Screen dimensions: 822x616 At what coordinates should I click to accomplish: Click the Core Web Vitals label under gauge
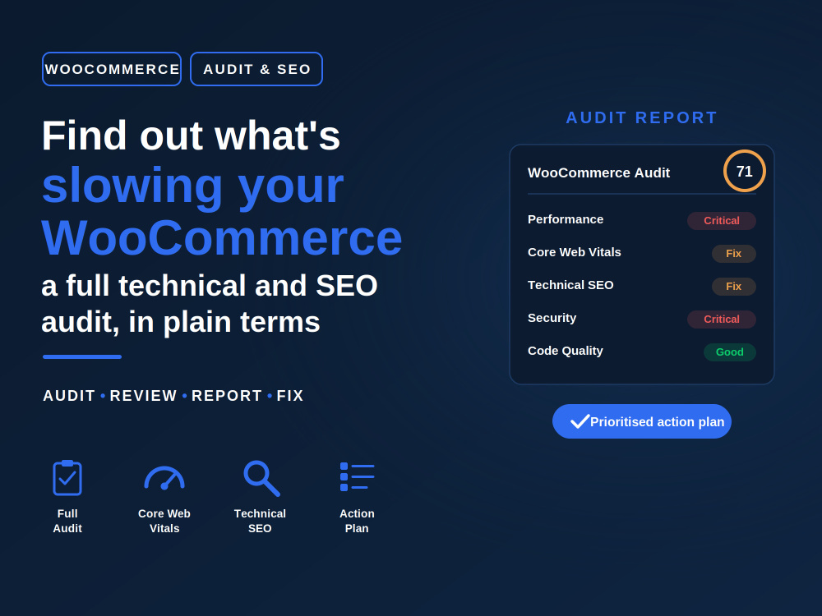(164, 521)
